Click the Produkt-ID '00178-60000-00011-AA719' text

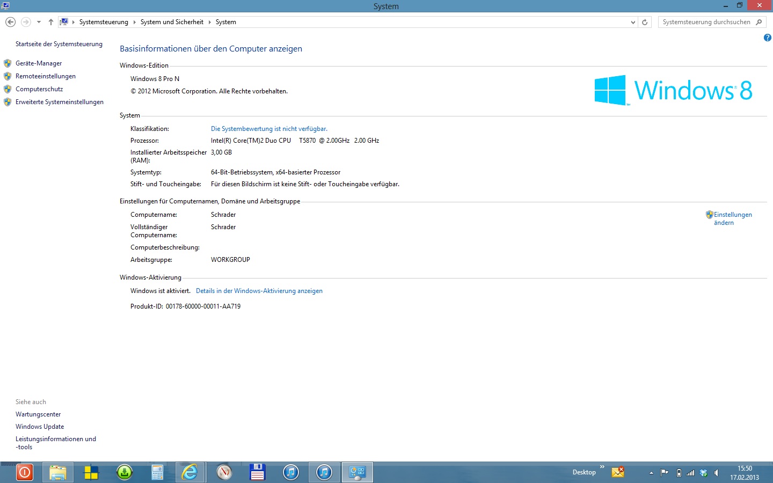pos(203,306)
